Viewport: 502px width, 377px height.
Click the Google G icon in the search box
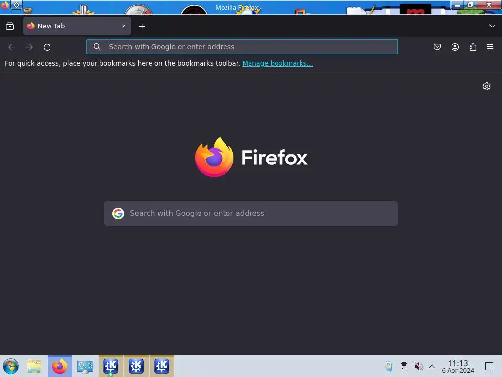118,214
